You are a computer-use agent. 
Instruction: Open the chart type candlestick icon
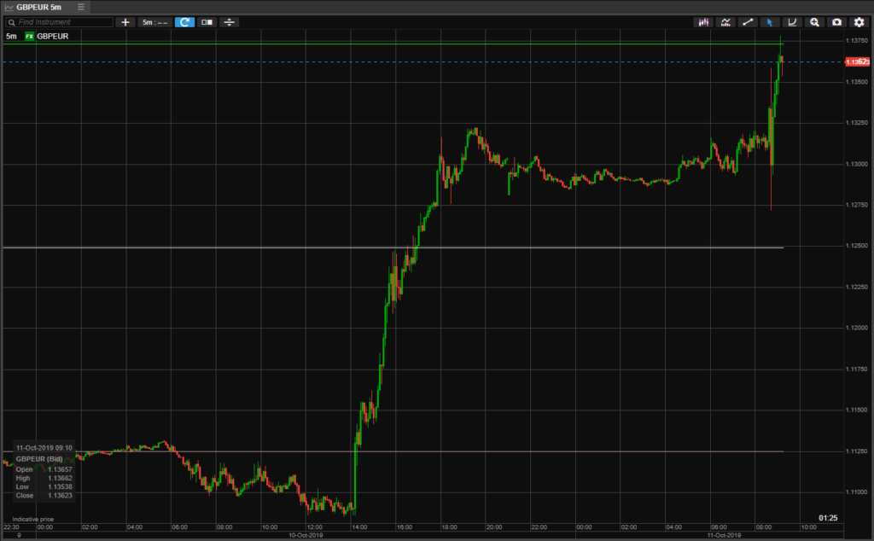click(x=704, y=22)
